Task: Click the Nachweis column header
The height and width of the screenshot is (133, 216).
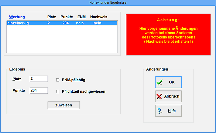Action: point(98,17)
